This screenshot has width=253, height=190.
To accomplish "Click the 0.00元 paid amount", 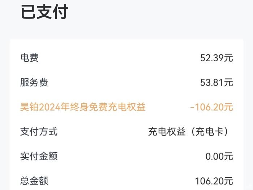I will pyautogui.click(x=219, y=156).
